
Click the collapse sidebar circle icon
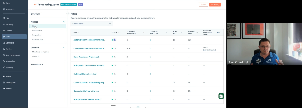pos(68,13)
